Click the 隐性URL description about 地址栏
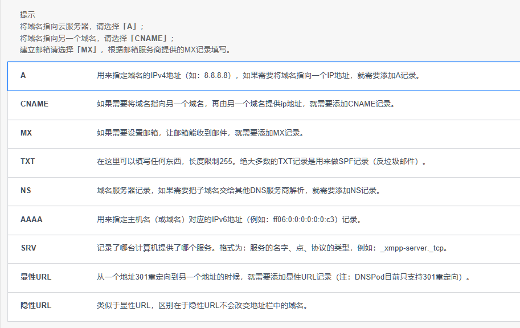520x328 pixels. tap(203, 305)
